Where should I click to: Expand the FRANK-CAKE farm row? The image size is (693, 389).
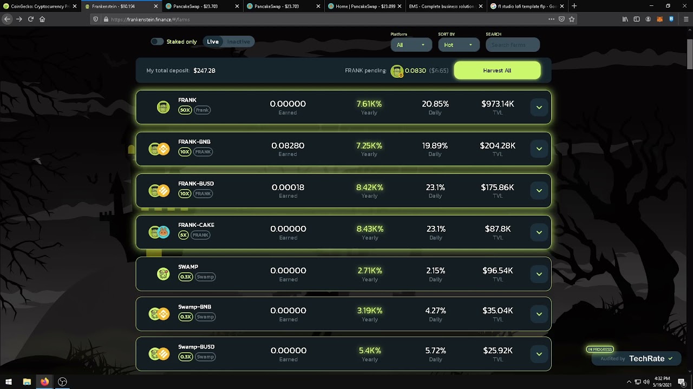point(539,232)
